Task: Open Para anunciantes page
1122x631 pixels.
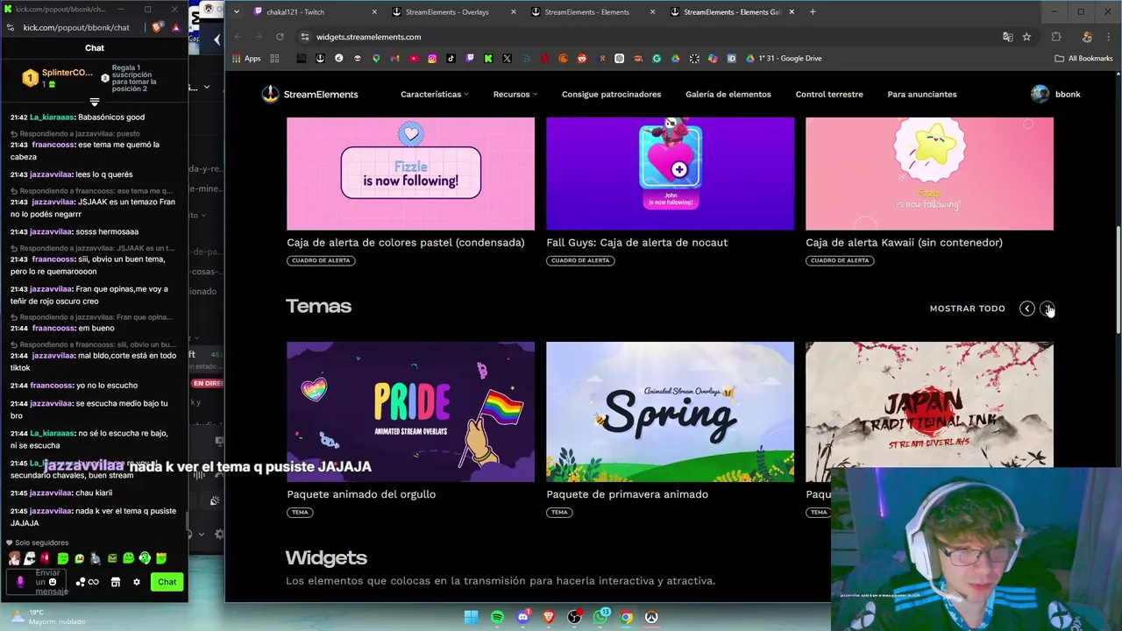Action: (x=922, y=94)
